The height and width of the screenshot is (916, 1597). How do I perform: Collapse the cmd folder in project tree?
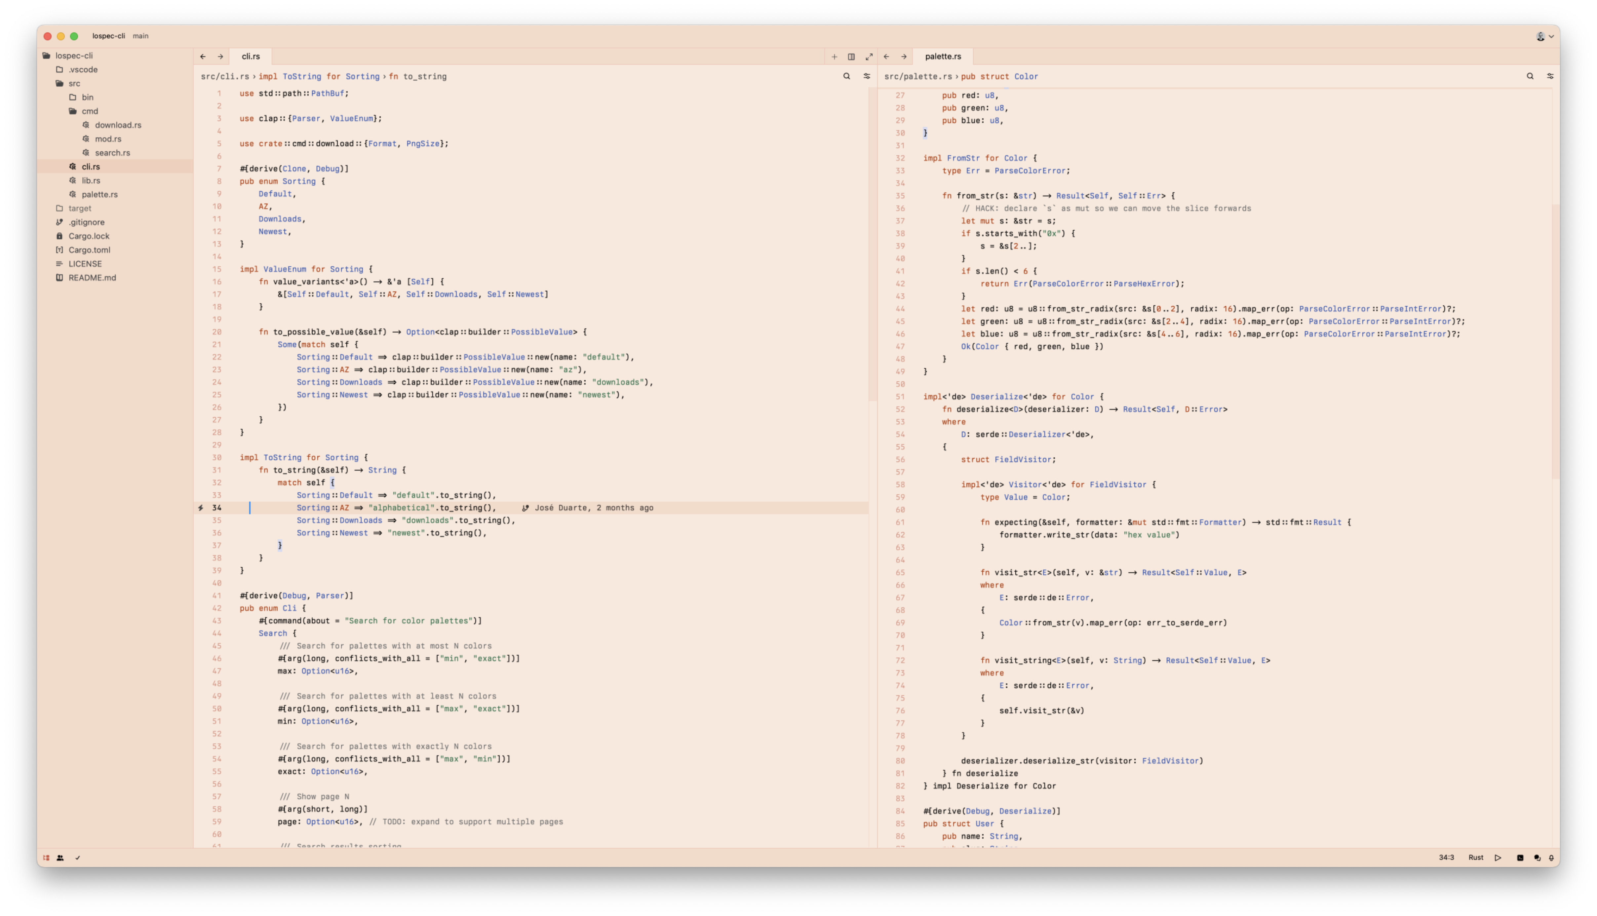tap(89, 111)
